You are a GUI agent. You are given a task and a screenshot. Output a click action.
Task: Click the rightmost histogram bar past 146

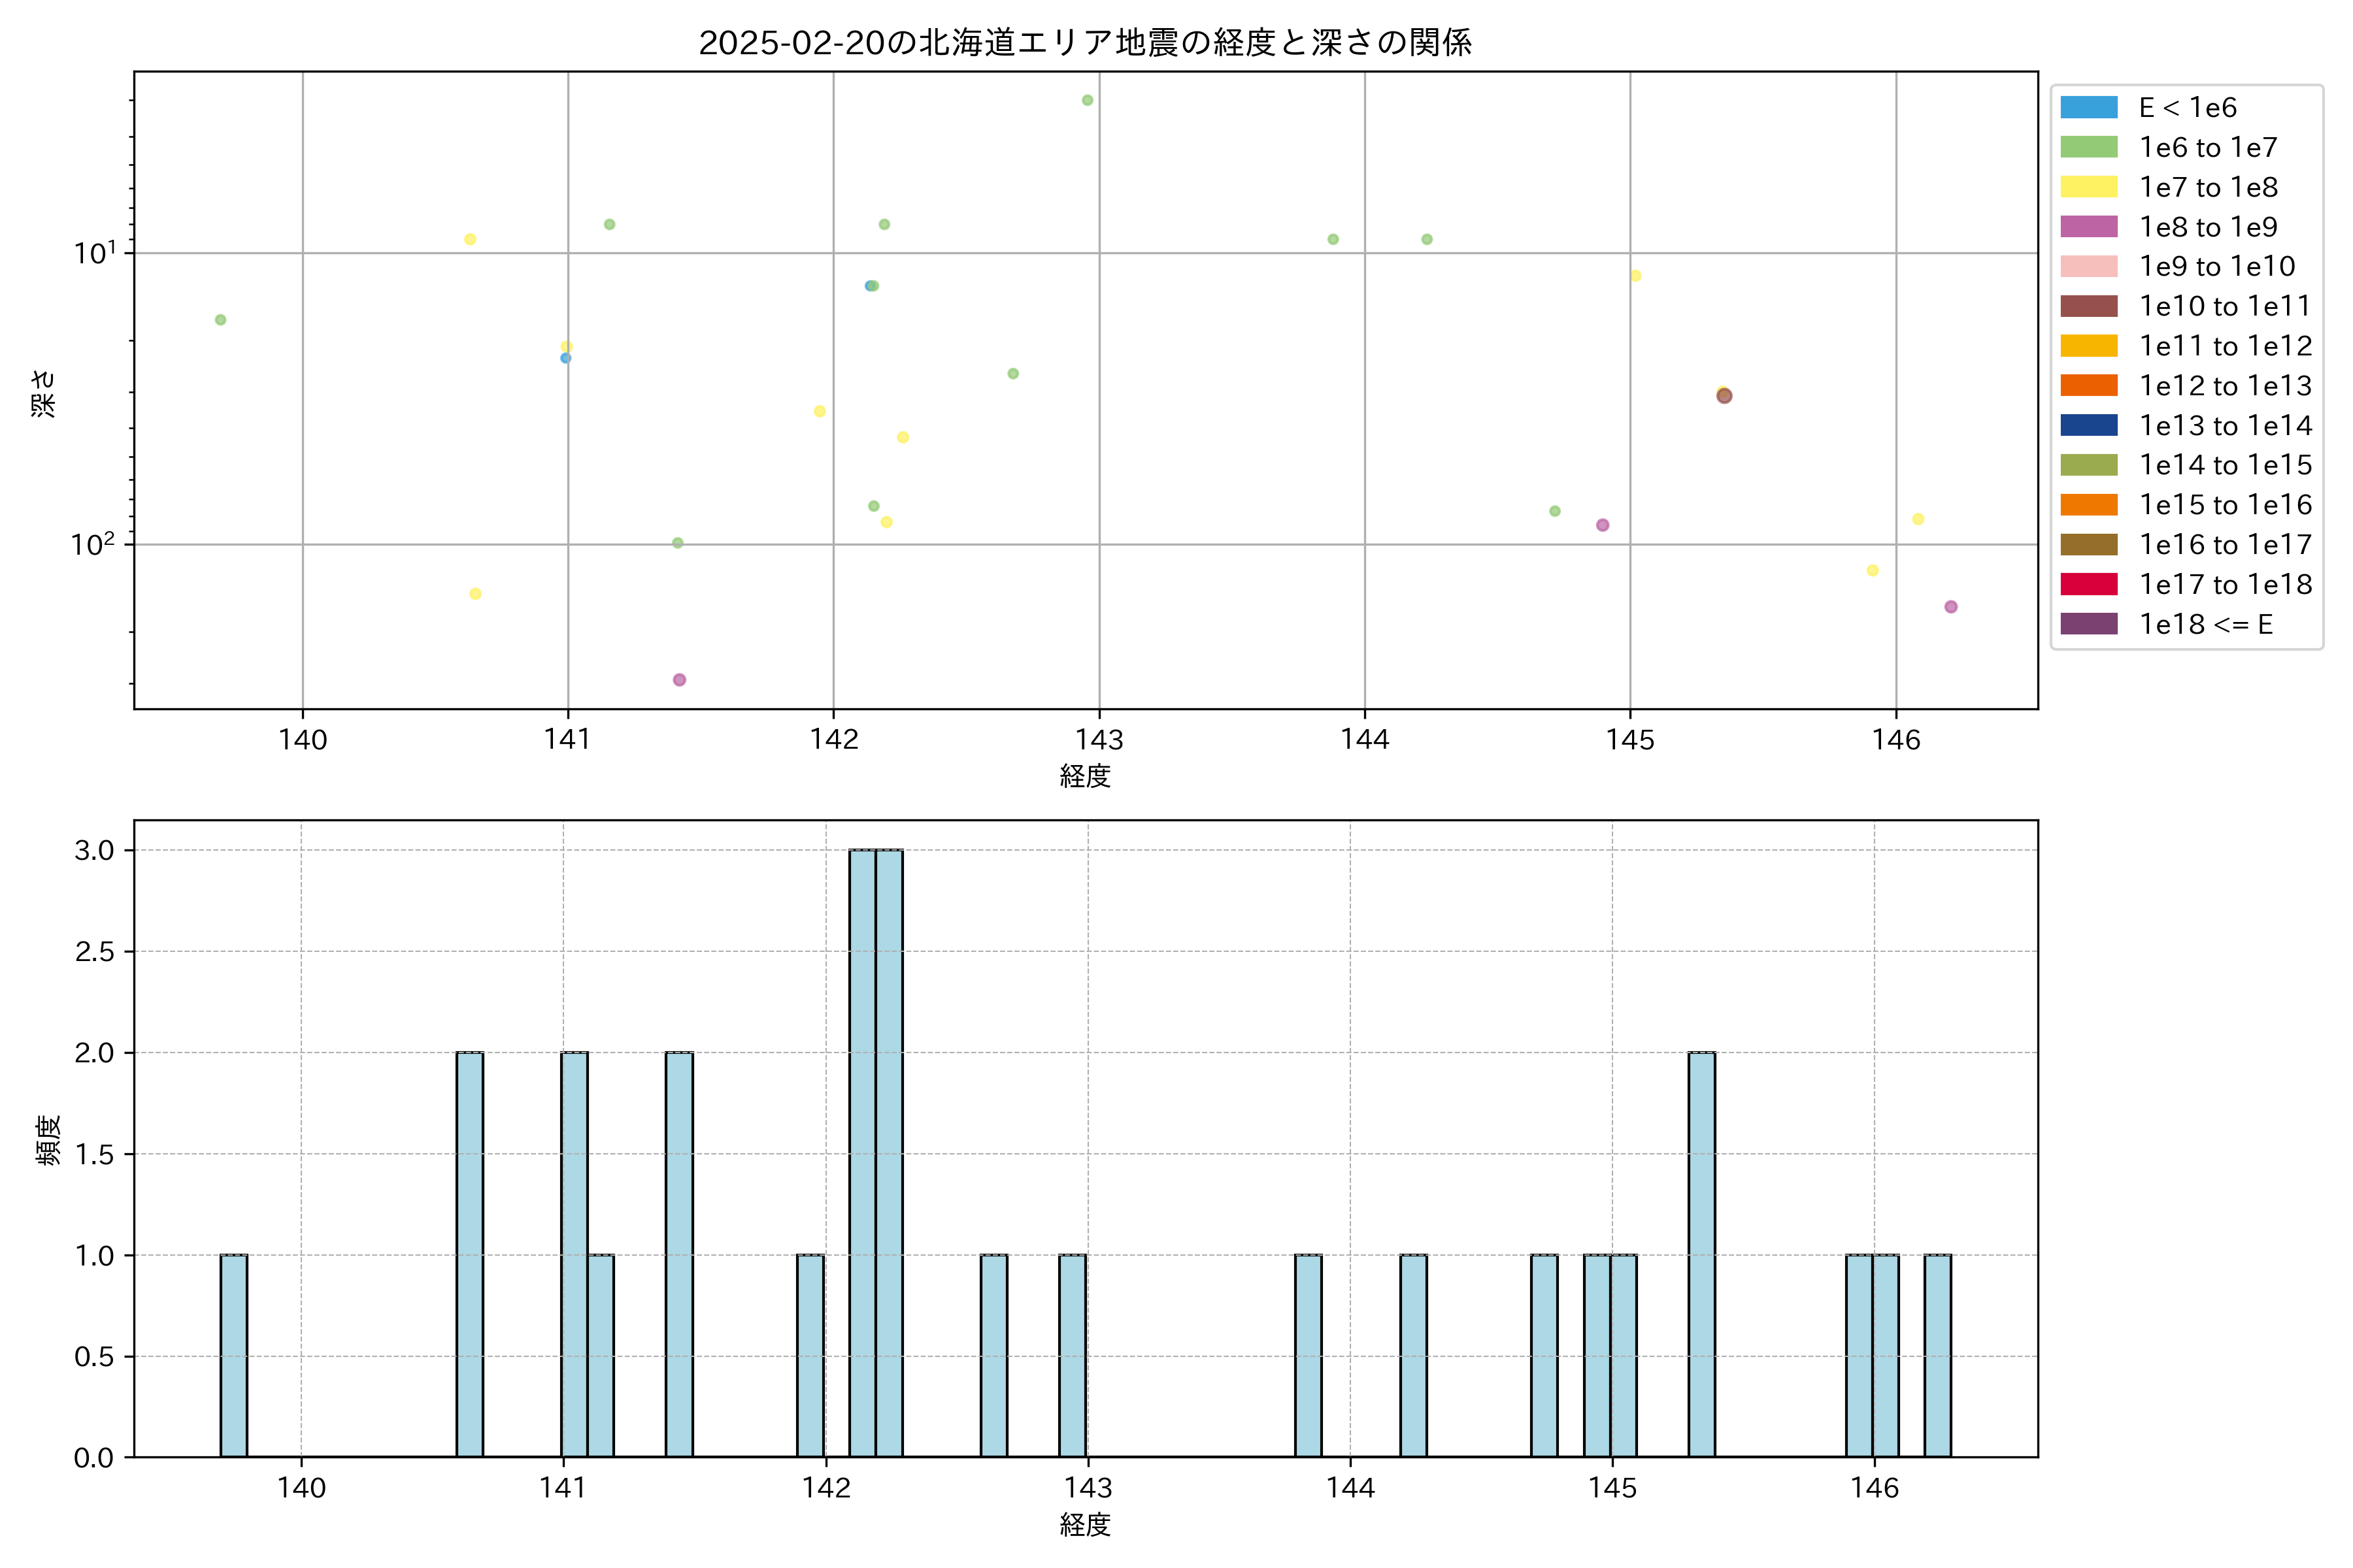[1938, 1355]
